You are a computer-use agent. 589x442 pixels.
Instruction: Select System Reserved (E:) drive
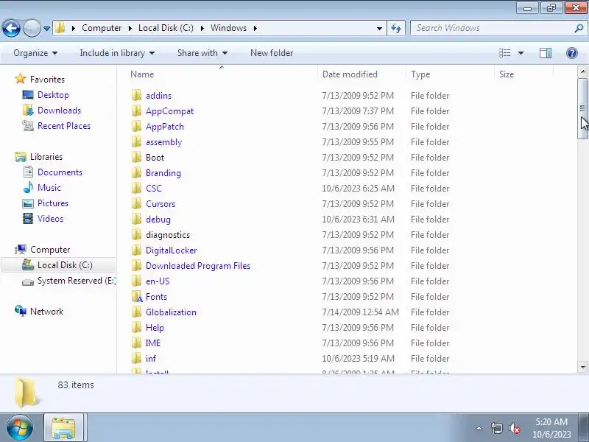click(77, 281)
